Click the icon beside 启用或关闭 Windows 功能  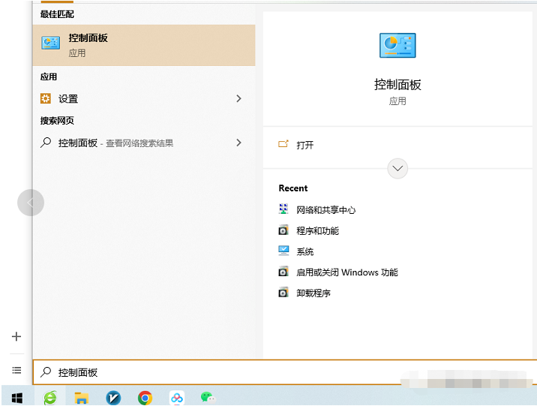(x=283, y=272)
